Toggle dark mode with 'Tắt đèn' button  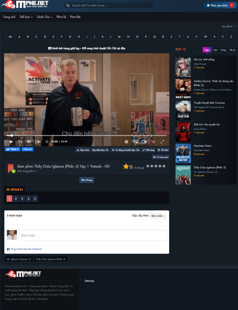(x=163, y=150)
